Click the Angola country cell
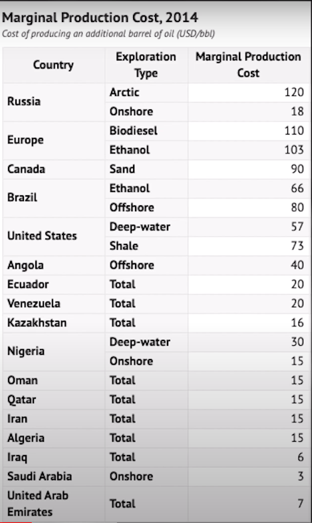The image size is (312, 523). pyautogui.click(x=54, y=265)
